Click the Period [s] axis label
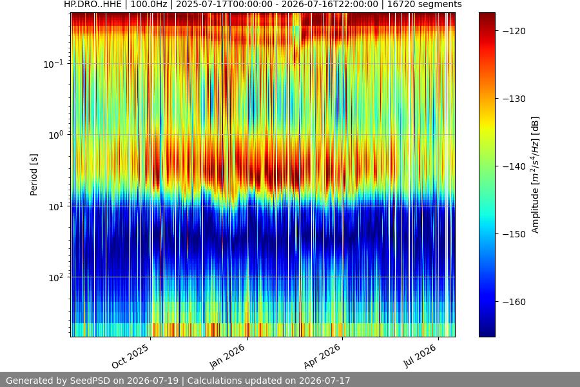The width and height of the screenshot is (580, 387). point(34,175)
